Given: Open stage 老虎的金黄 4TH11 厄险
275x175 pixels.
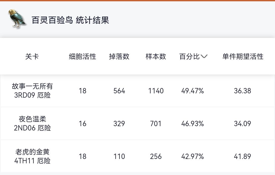Looking at the screenshot, I should click(32, 156).
